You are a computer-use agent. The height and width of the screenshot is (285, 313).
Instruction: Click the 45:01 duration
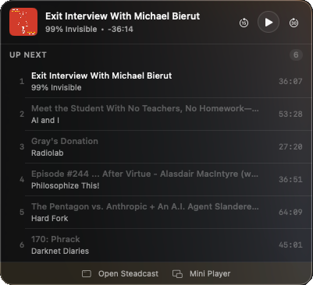pyautogui.click(x=290, y=245)
